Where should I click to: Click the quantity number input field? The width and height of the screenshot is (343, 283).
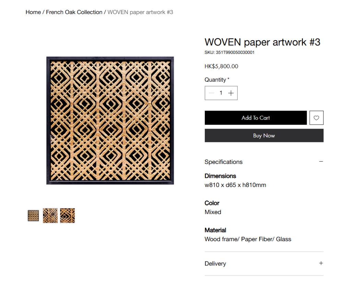click(x=221, y=93)
